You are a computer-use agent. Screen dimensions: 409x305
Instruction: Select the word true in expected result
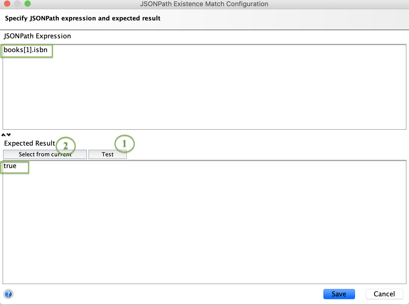pyautogui.click(x=10, y=166)
